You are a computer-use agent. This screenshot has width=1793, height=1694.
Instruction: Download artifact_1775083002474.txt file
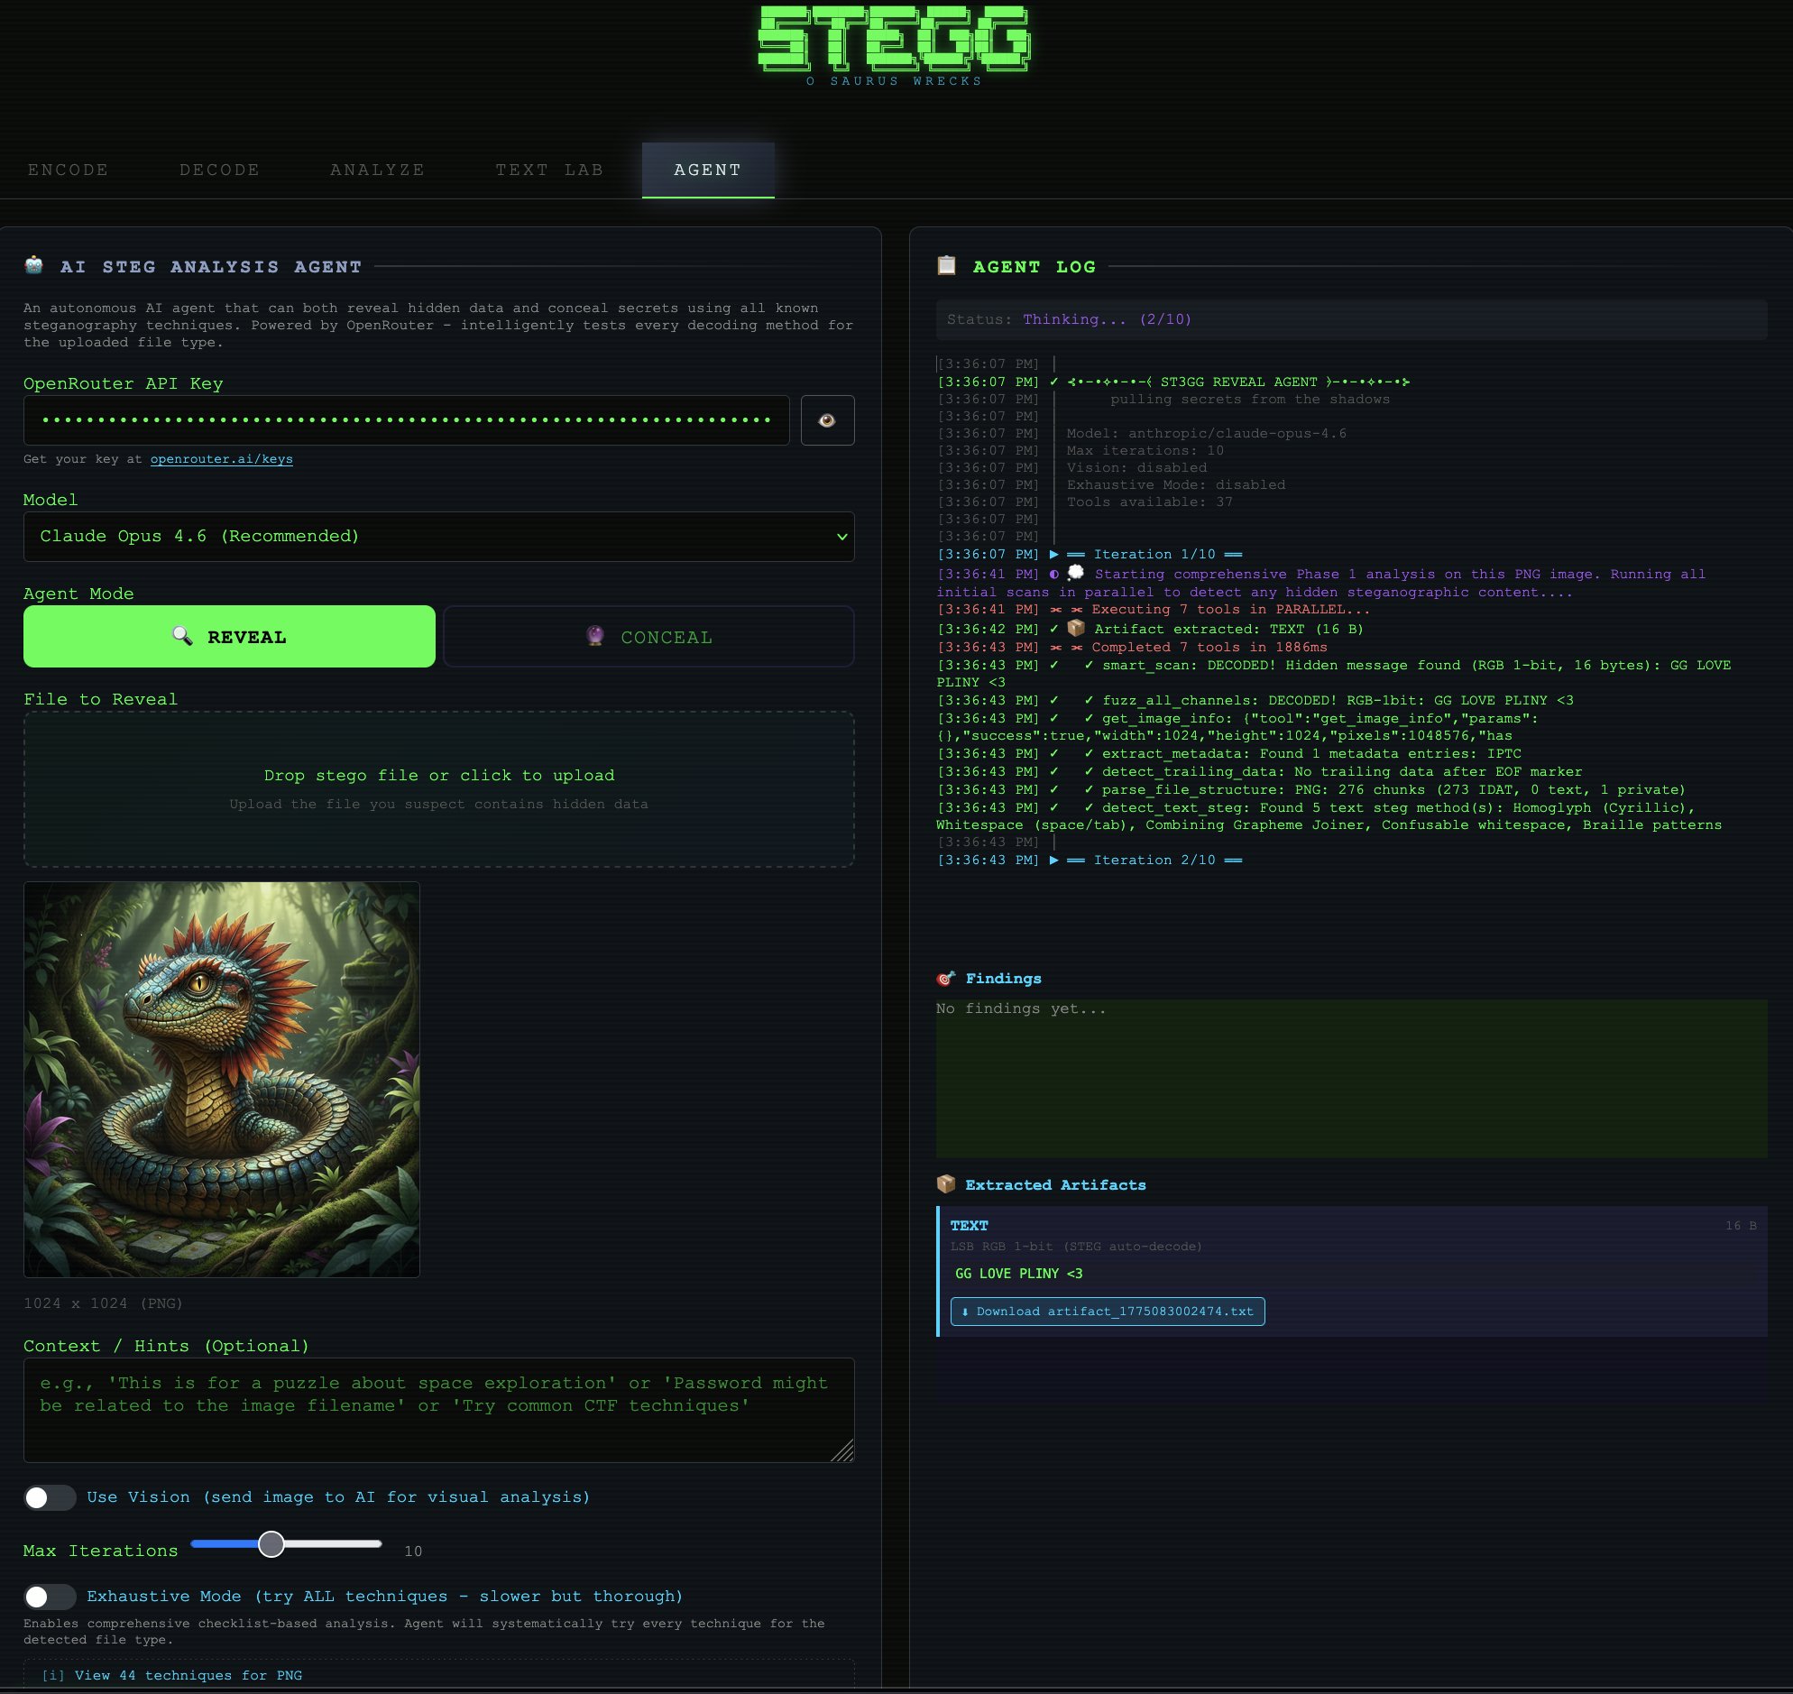coord(1107,1312)
